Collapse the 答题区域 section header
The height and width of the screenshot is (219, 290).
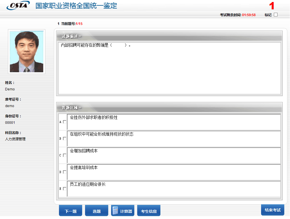click(x=71, y=108)
